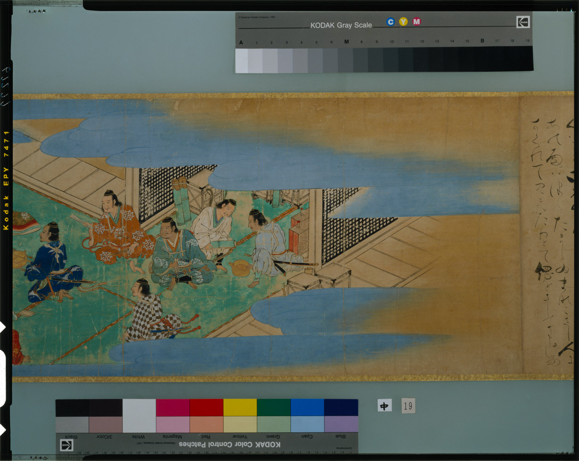This screenshot has height=461, width=579.
Task: Pick the pale Yellow tint patch
Action: pyautogui.click(x=240, y=424)
